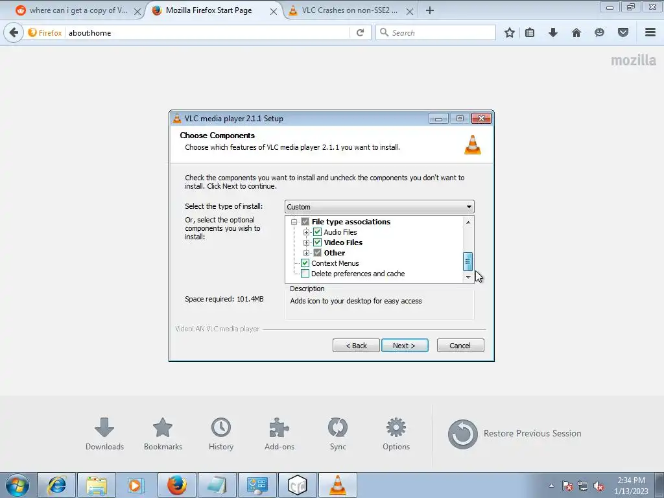Open Windows Media Player from taskbar
The image size is (664, 498).
(x=136, y=485)
